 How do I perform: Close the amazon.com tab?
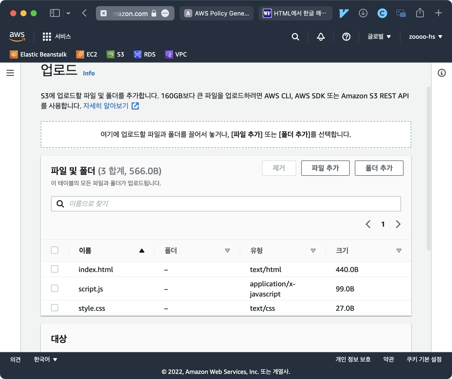click(x=104, y=13)
